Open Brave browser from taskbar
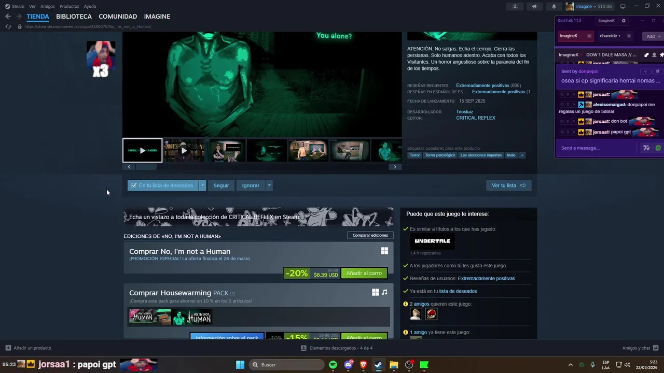The width and height of the screenshot is (664, 373). 363,365
